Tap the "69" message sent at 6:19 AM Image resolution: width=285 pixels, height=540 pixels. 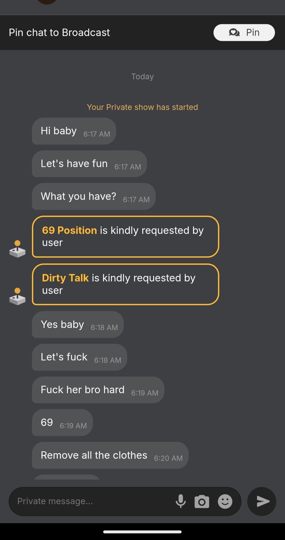click(x=62, y=422)
